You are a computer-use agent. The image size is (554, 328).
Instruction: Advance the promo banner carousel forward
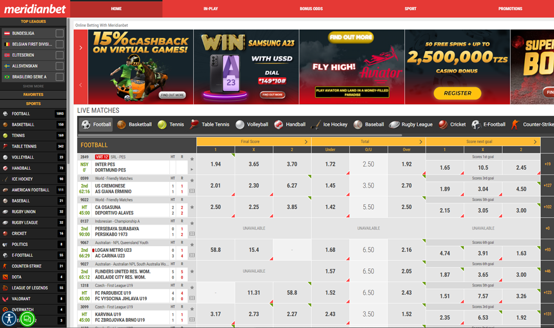pyautogui.click(x=81, y=48)
